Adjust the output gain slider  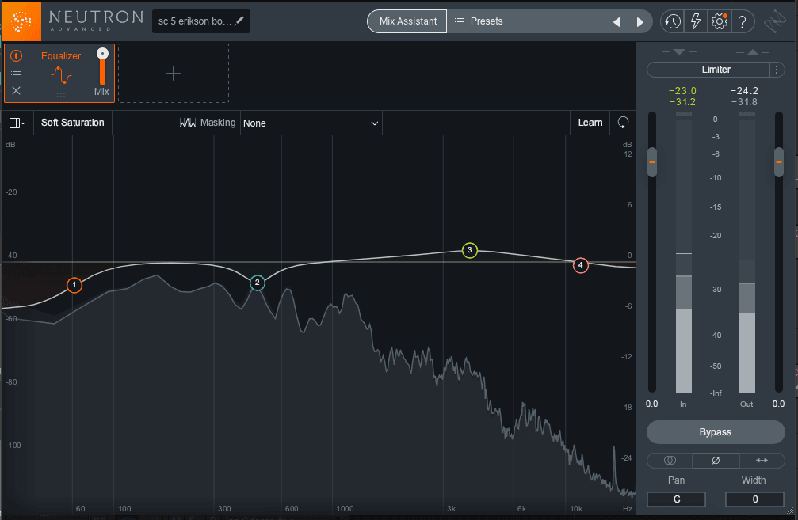(779, 162)
